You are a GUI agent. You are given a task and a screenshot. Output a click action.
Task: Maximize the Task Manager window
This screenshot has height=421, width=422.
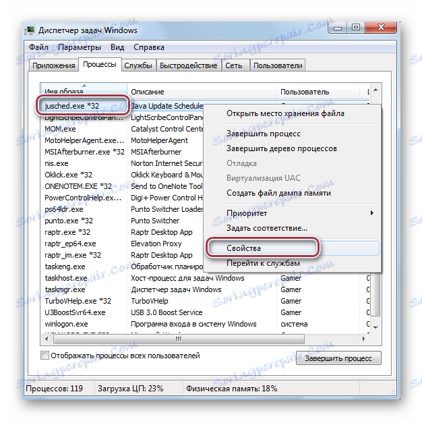(356, 27)
